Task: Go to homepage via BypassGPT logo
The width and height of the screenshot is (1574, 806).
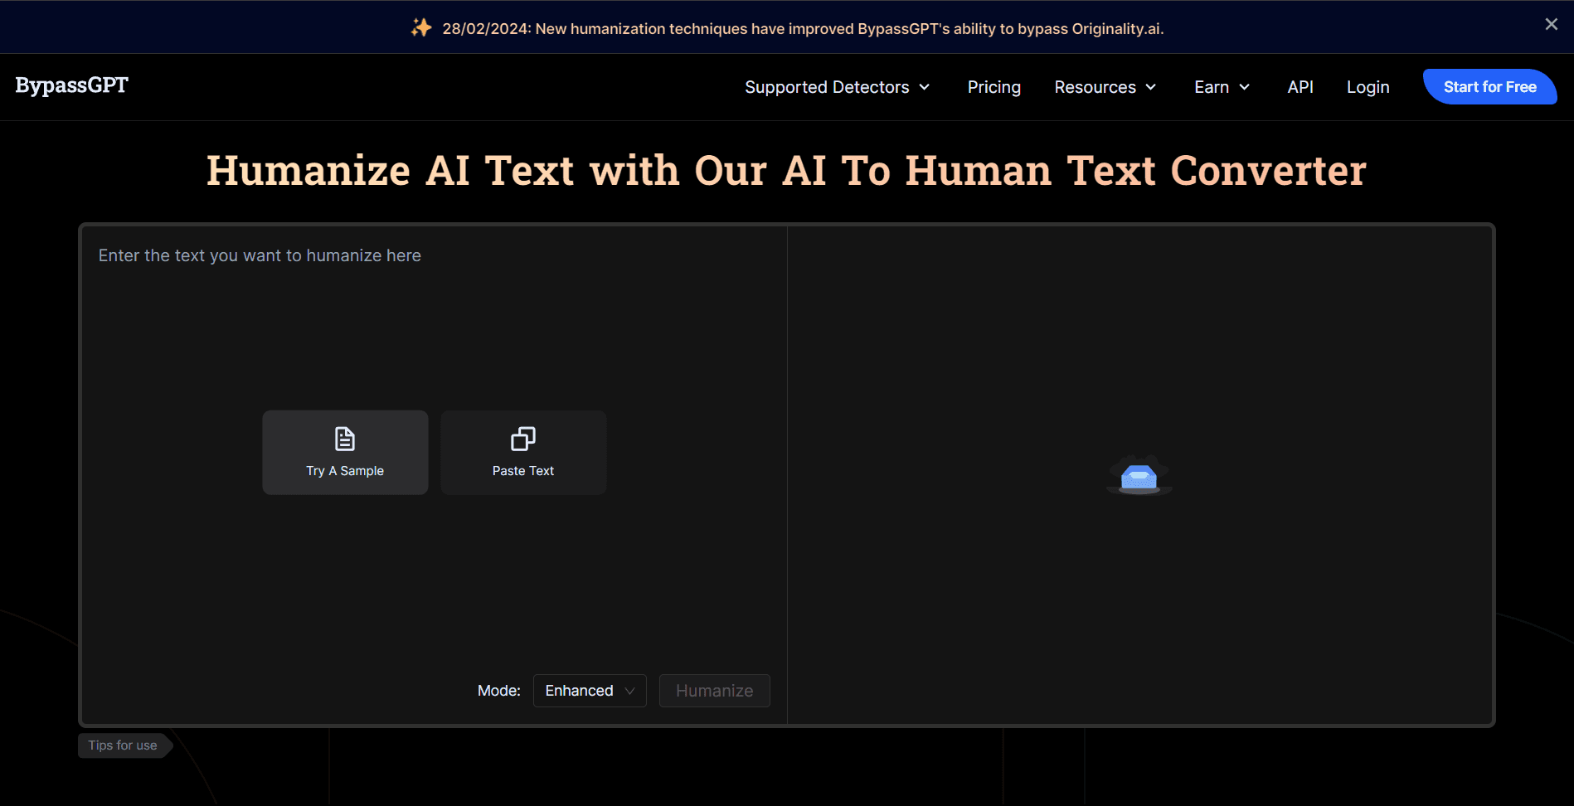Action: [x=72, y=85]
